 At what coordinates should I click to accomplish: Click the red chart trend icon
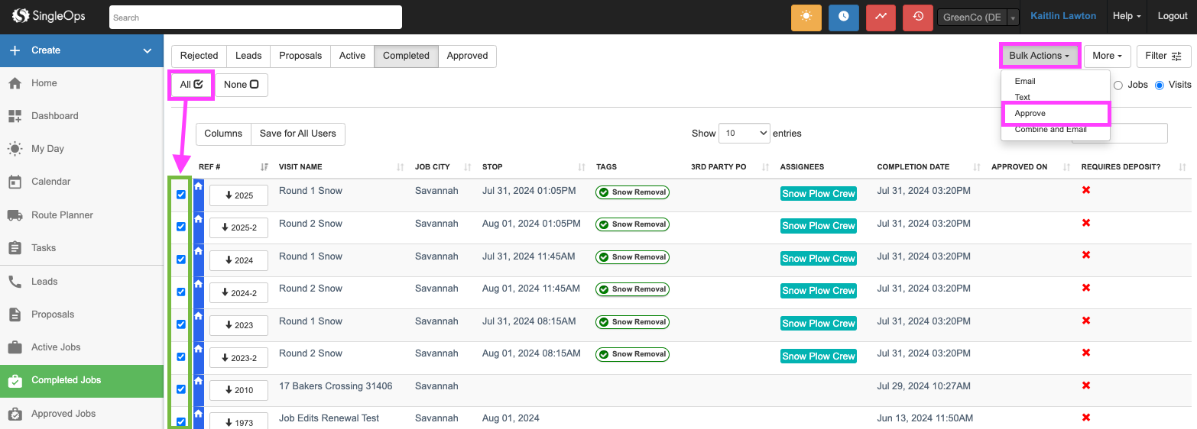[881, 17]
